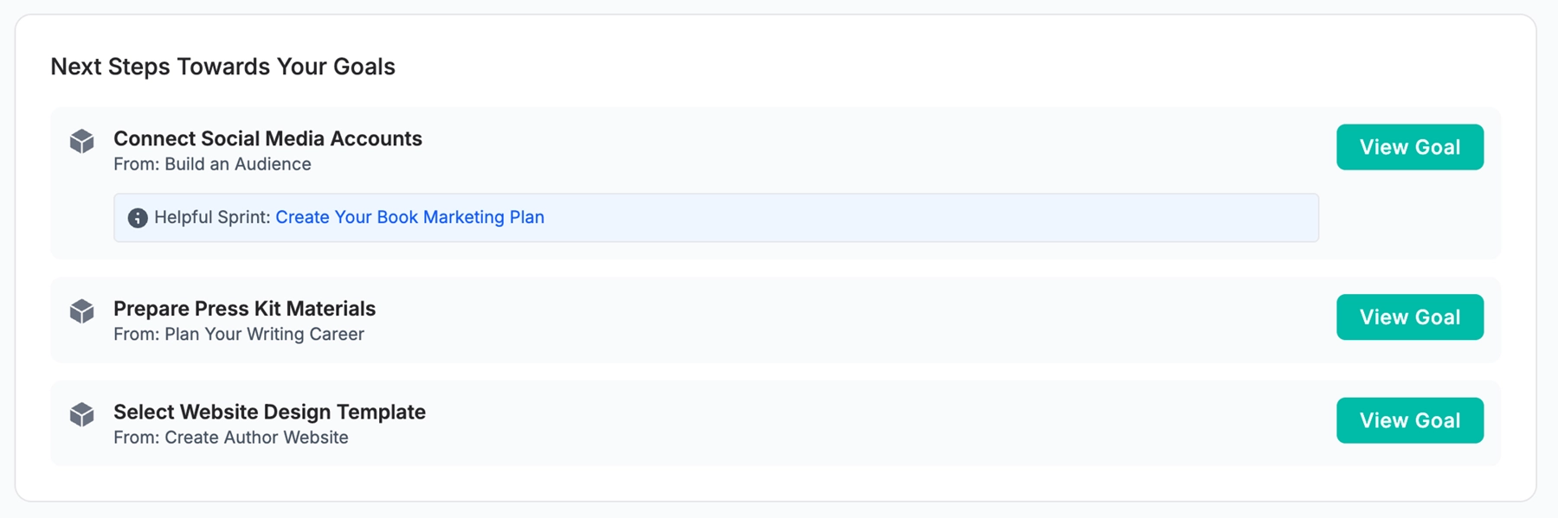Screen dimensions: 1558x518
Task: Click the cube icon beside Connect Social Media Accounts
Action: 82,141
